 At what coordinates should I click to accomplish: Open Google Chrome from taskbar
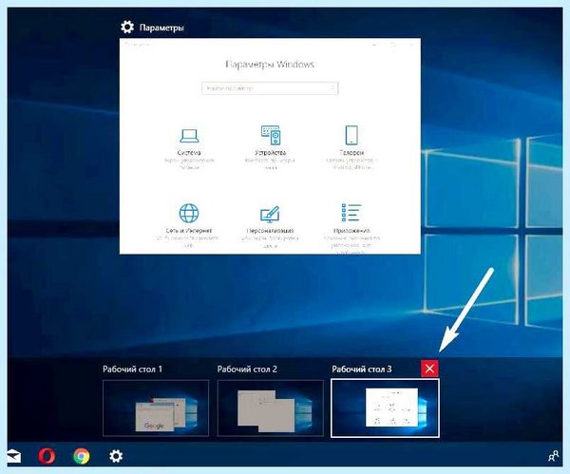(x=82, y=456)
